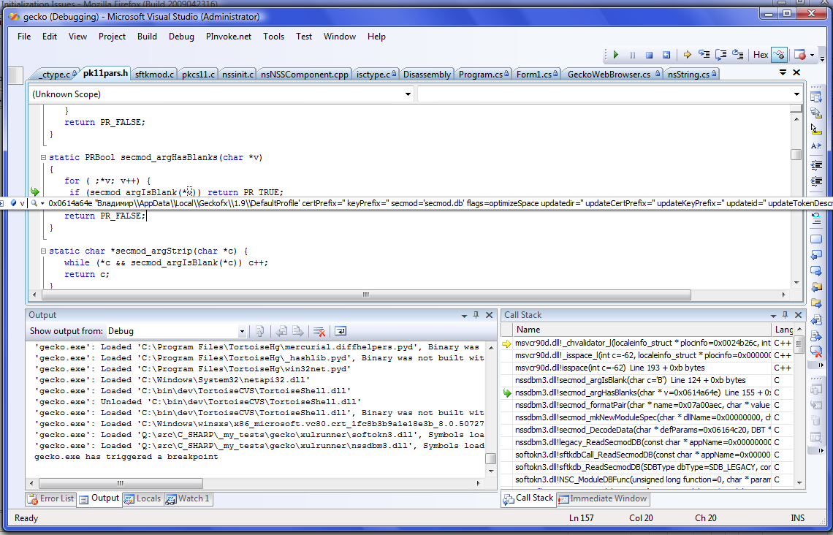Screen dimensions: 833x535
Task: Select the Call Stack bottom tab
Action: pos(528,498)
